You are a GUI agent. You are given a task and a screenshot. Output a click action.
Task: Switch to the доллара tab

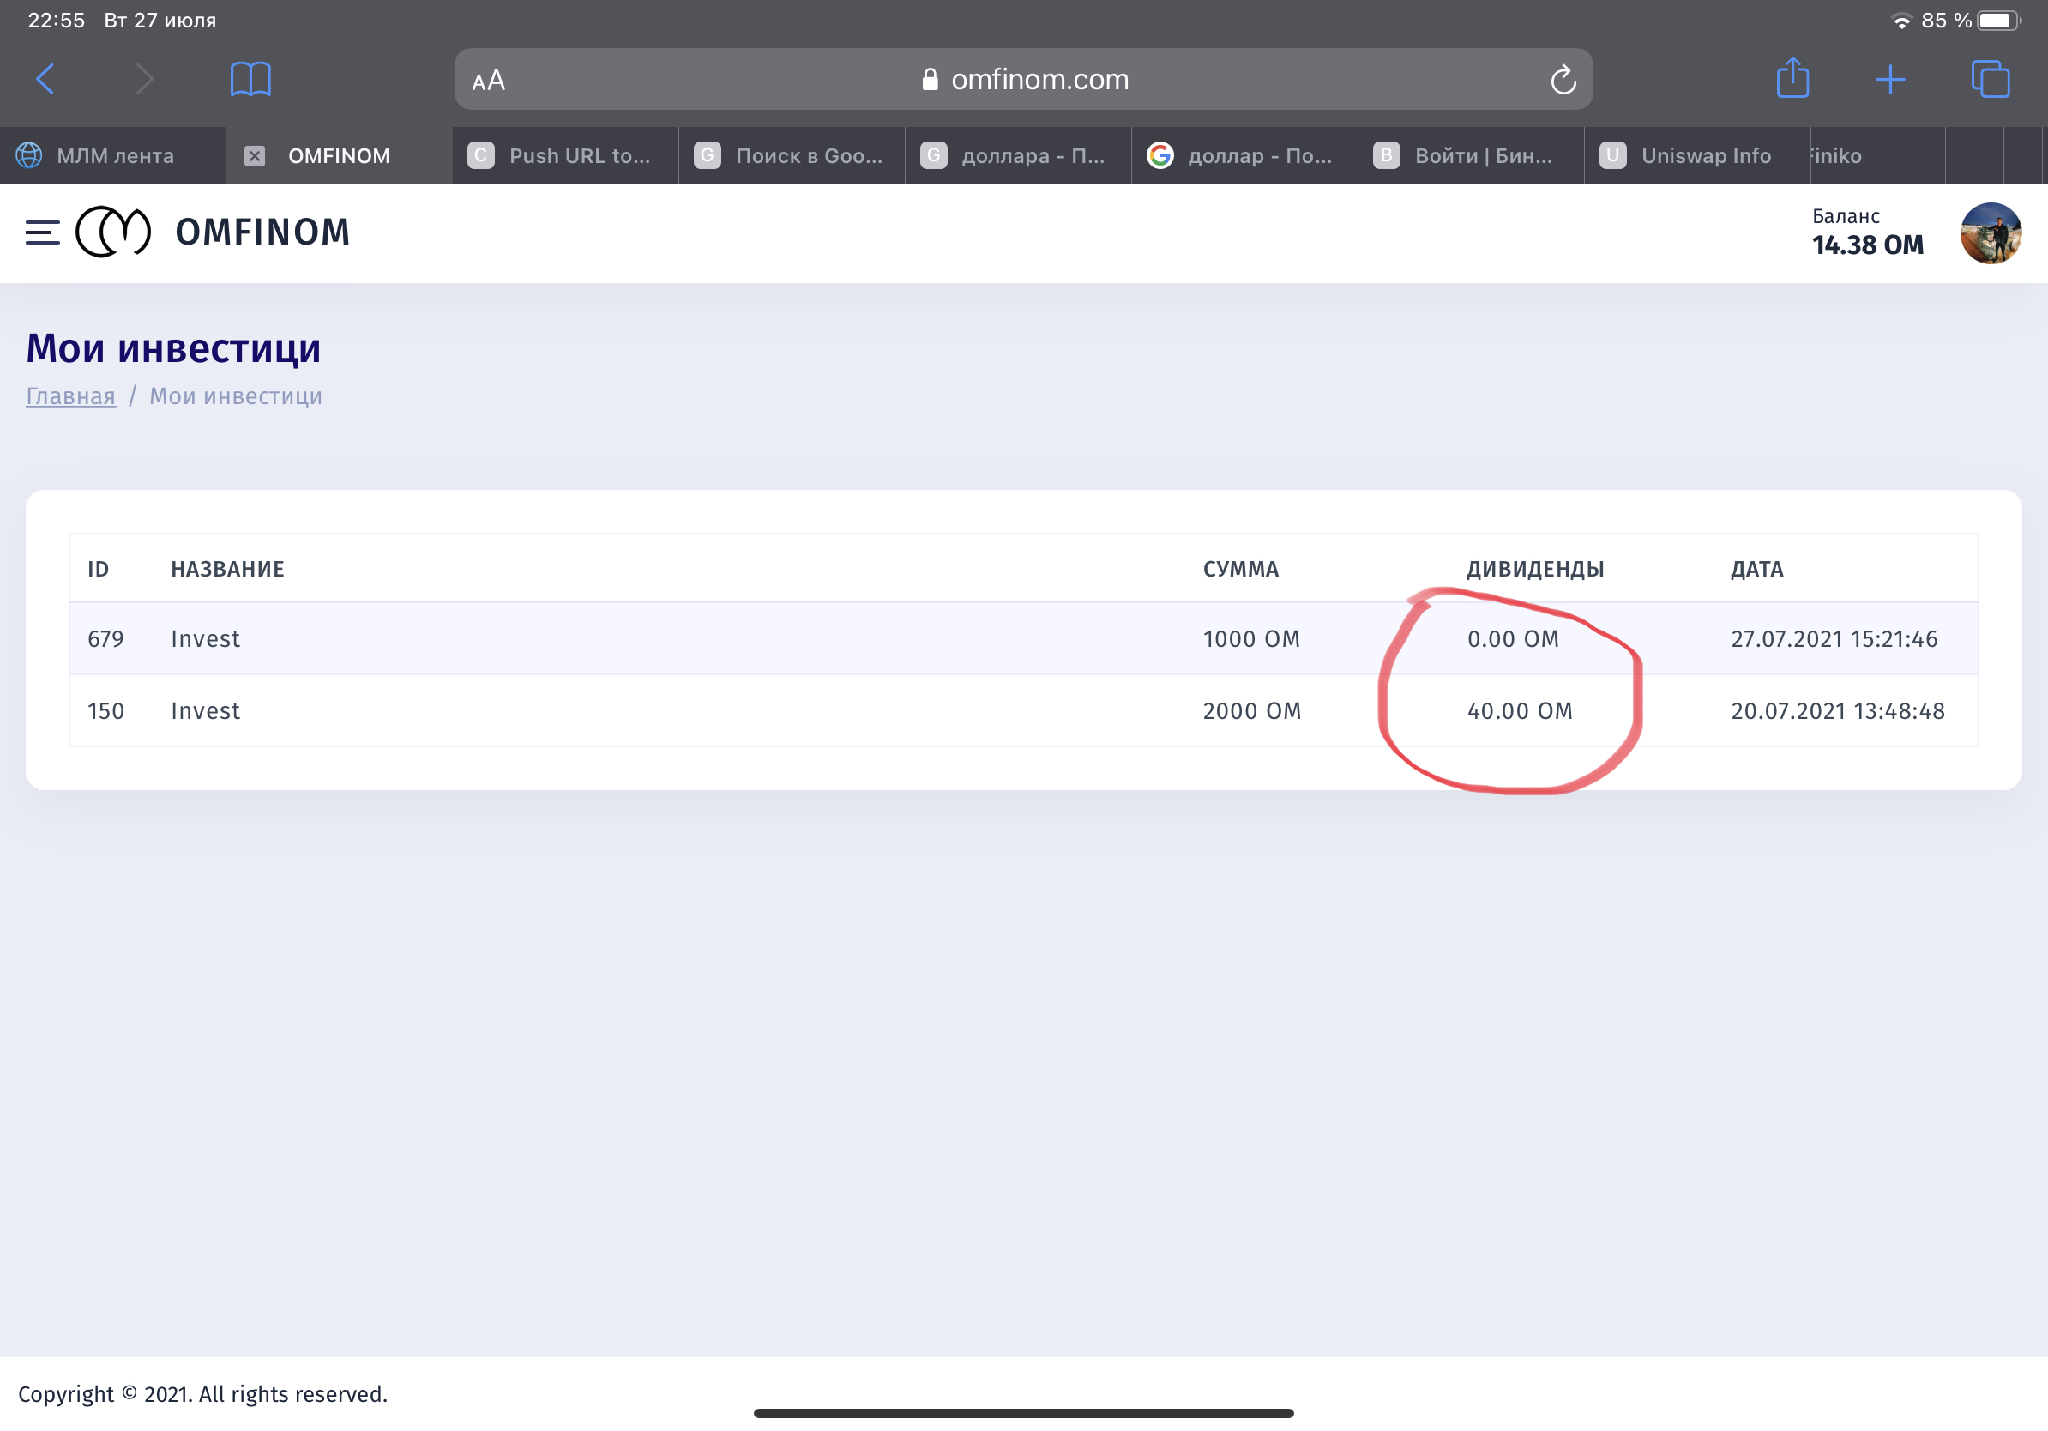click(1019, 156)
